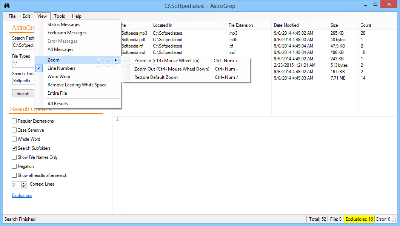Screen dimensions: 400x226
Task: Click the Search Finished status text
Action: tap(20, 219)
